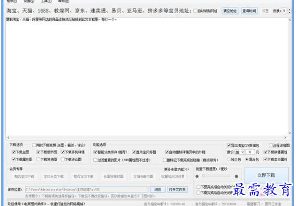Click the 宝贝分类下载 member button

point(54,177)
